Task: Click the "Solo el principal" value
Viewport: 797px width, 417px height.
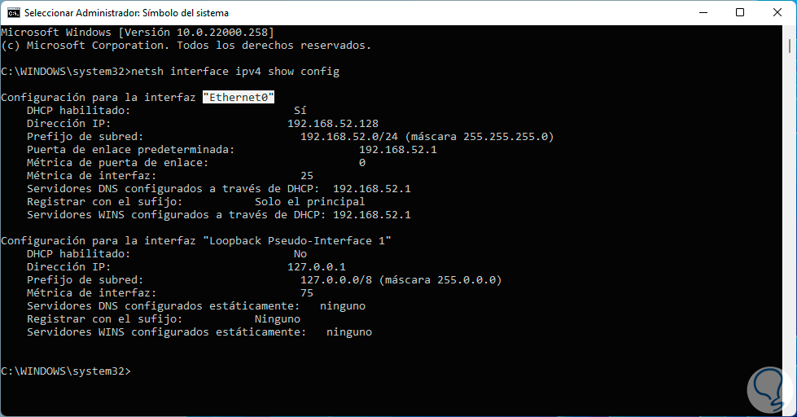Action: pos(309,201)
